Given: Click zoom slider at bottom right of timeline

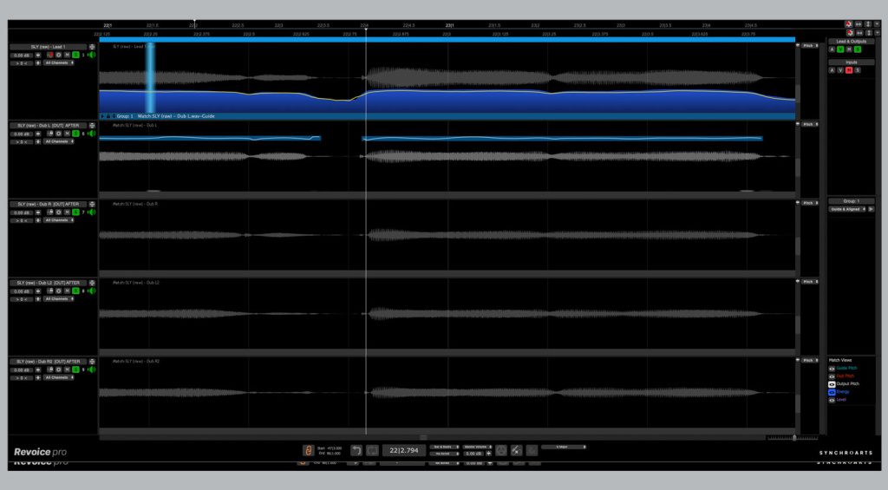Looking at the screenshot, I should pyautogui.click(x=793, y=438).
